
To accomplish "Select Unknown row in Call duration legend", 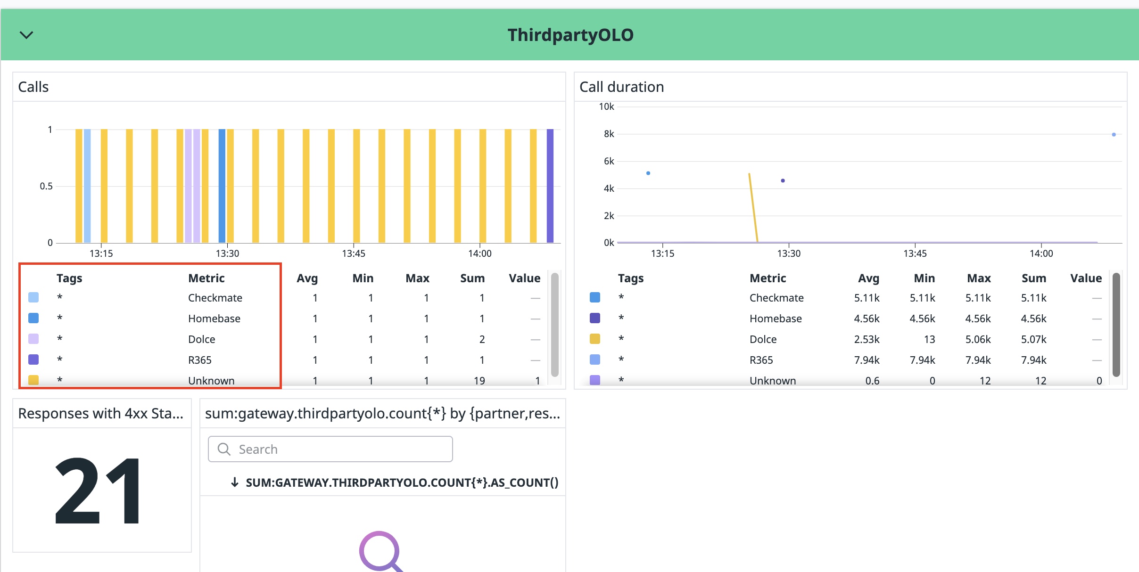I will [x=846, y=380].
